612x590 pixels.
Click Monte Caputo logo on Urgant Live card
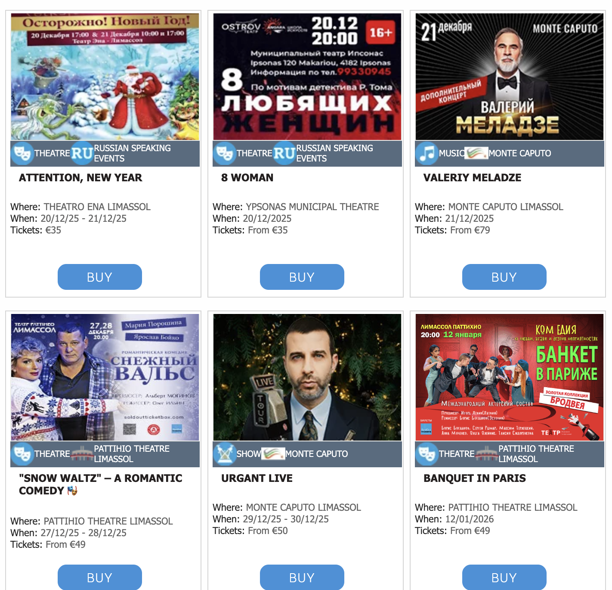273,453
